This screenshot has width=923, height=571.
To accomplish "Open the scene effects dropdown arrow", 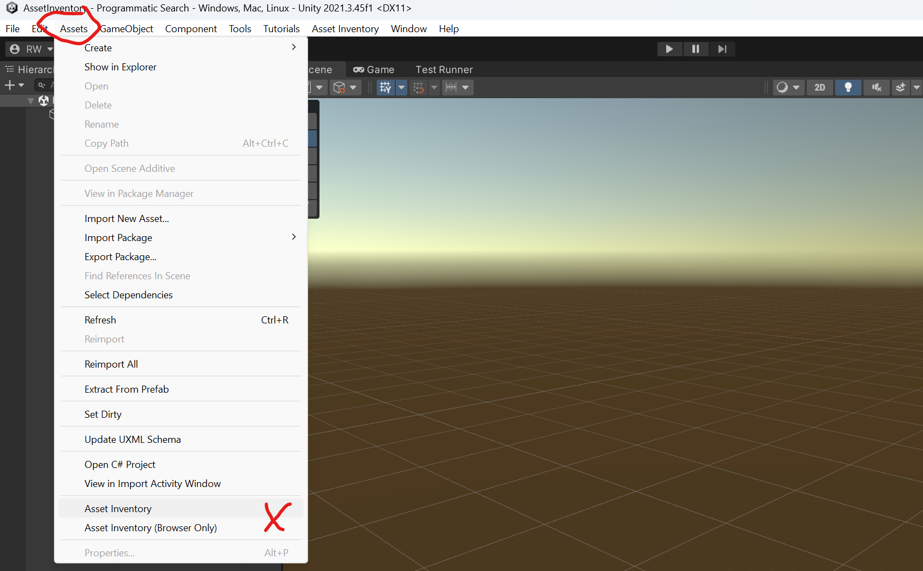I will point(916,87).
